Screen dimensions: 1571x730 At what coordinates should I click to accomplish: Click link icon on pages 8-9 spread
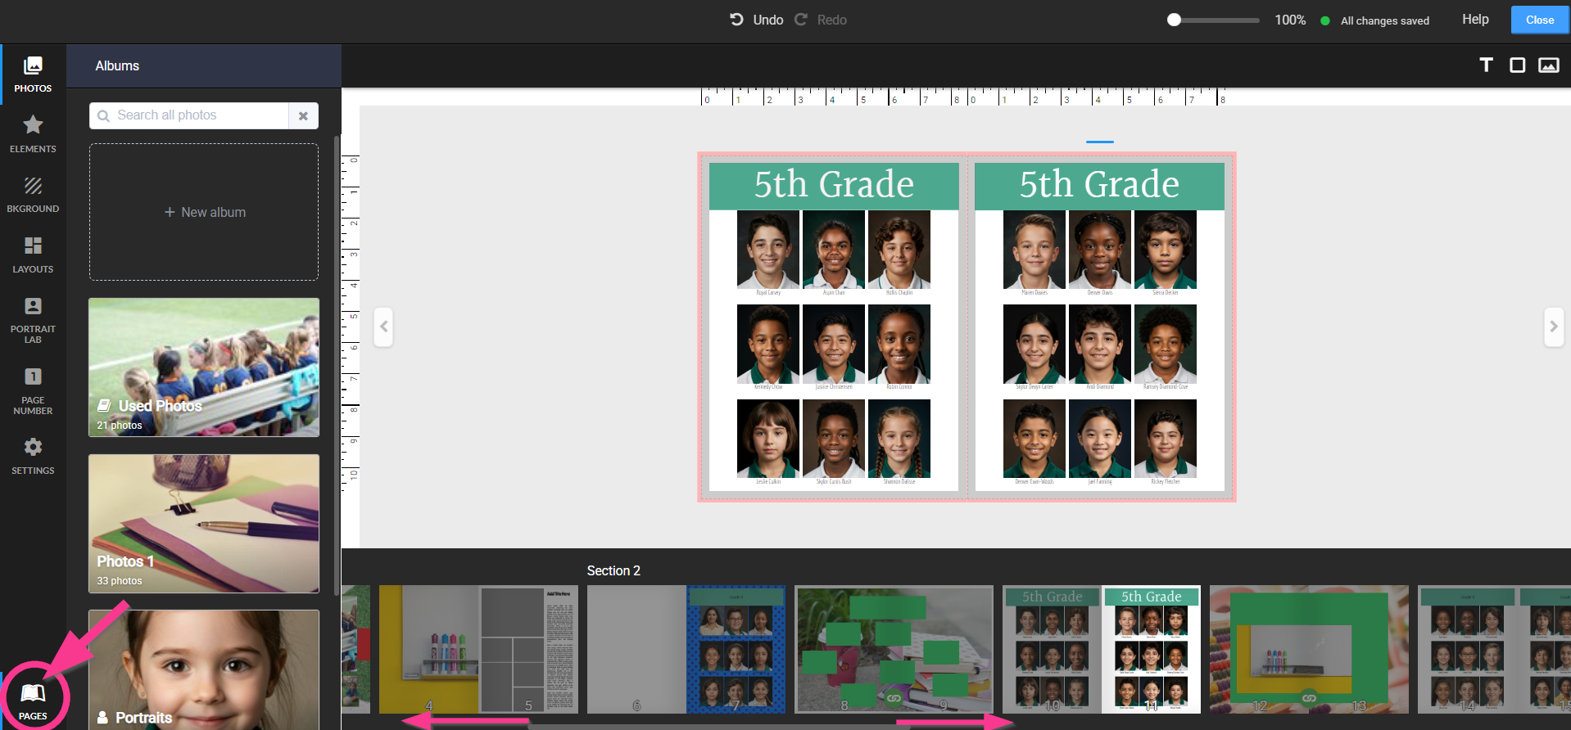(894, 699)
